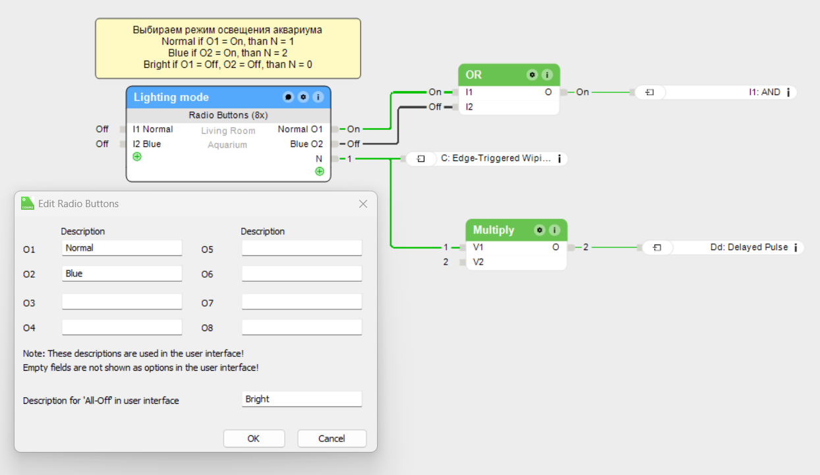This screenshot has width=820, height=475.
Task: Focus the O2 description field containing Blue
Action: (122, 274)
